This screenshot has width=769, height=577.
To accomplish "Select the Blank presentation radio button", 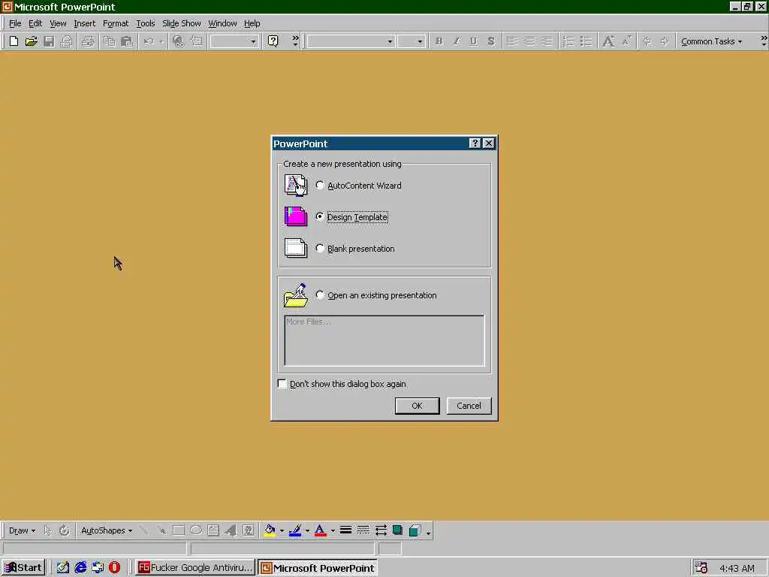I will (x=320, y=248).
